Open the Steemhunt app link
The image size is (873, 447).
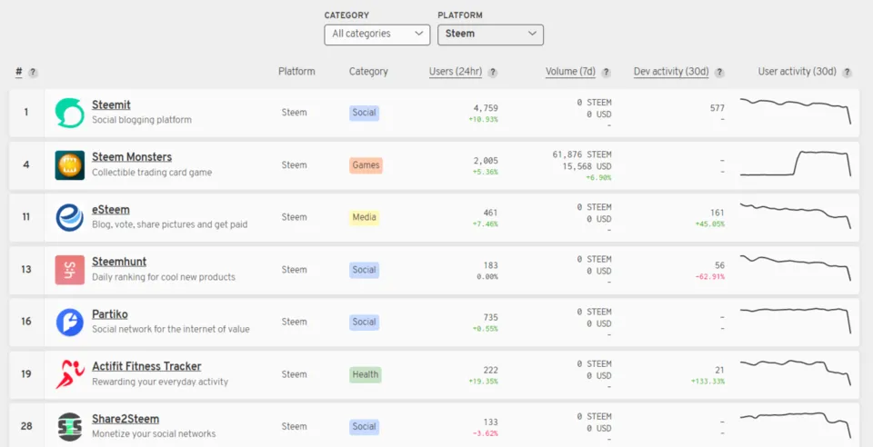click(x=119, y=262)
